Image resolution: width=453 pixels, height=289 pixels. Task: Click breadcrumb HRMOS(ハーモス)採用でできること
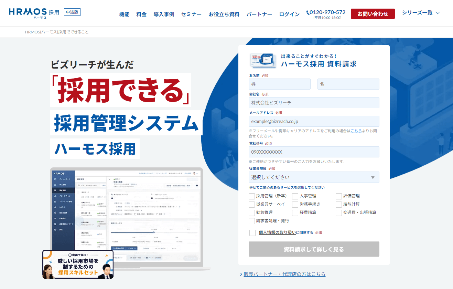point(57,32)
